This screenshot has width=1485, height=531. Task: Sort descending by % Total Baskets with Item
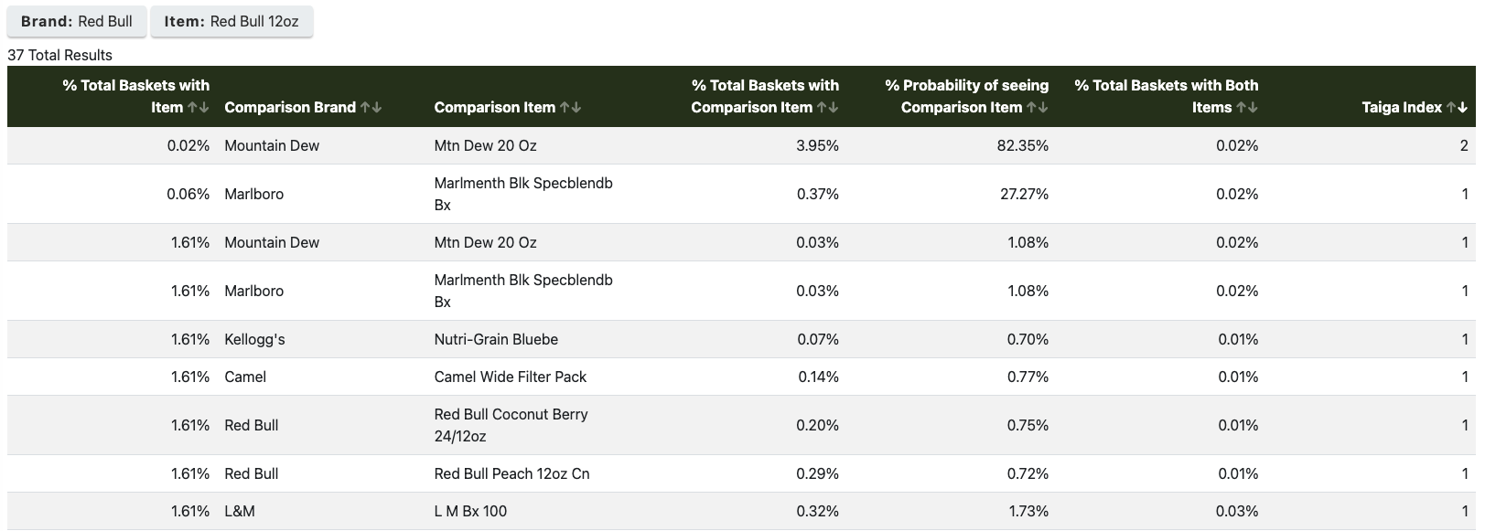coord(205,107)
